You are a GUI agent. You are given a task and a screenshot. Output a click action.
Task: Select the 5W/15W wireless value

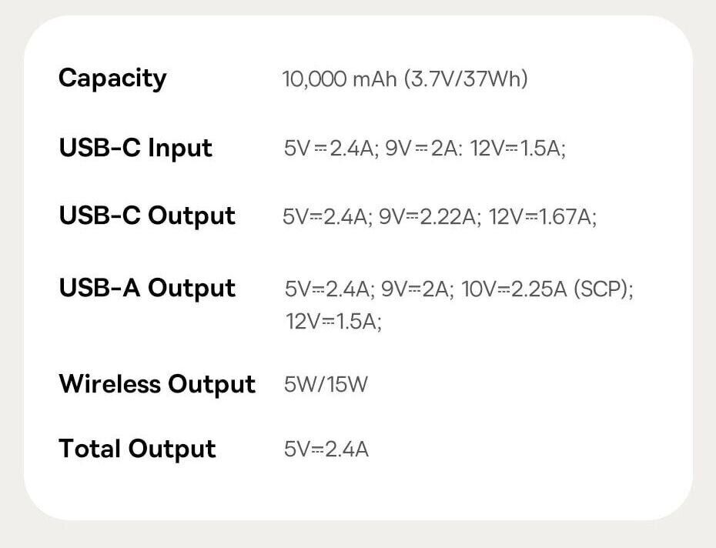326,385
